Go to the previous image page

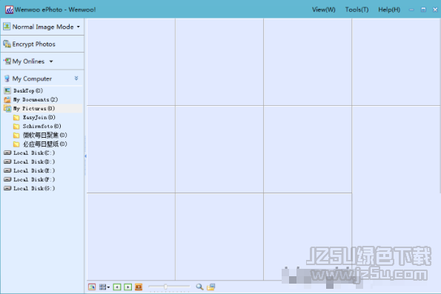pos(117,287)
